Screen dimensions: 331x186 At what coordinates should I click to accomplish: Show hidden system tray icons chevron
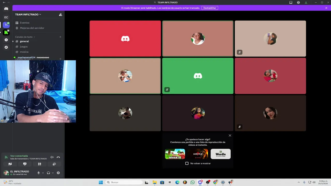pos(299,182)
